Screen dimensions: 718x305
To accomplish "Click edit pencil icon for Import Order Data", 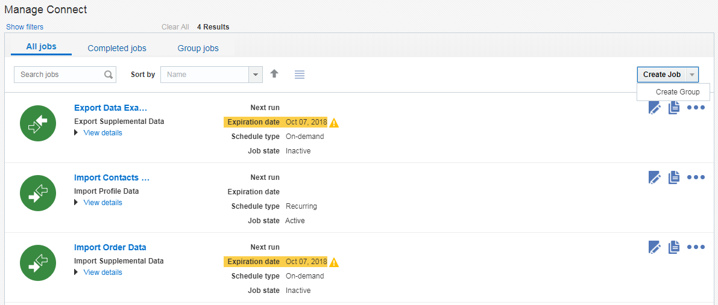I will coord(655,247).
